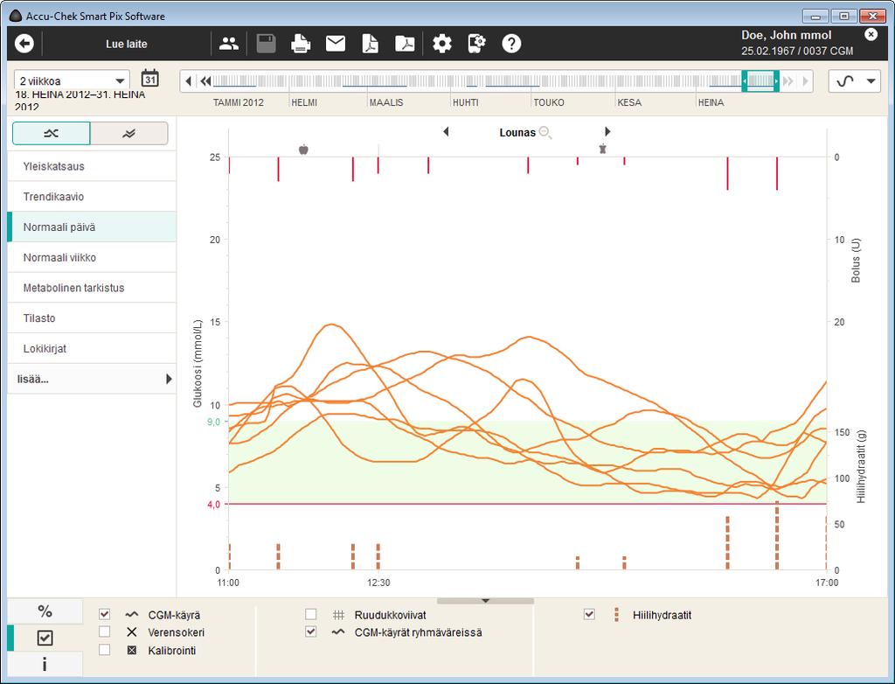
Task: Open help question mark icon
Action: [x=511, y=44]
